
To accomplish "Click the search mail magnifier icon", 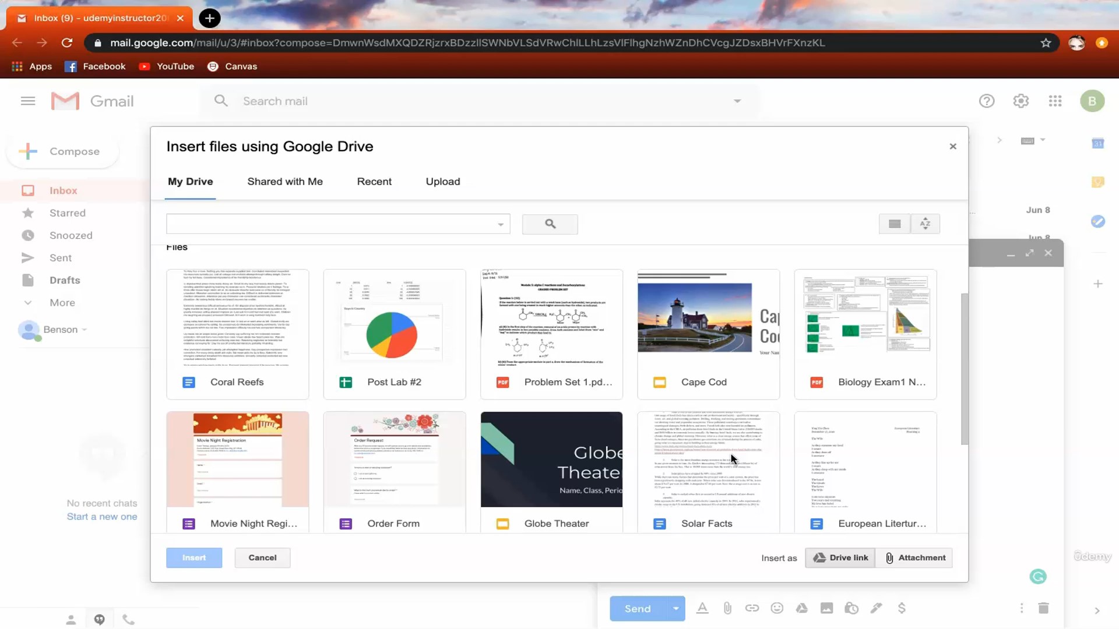I will (x=220, y=101).
